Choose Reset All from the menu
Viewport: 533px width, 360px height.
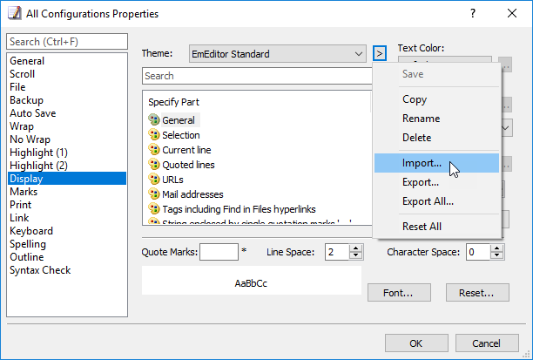coord(422,227)
